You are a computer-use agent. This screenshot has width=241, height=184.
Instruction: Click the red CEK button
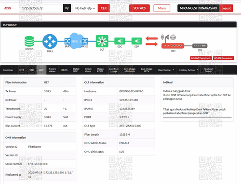click(104, 8)
